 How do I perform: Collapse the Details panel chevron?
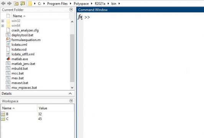[70, 94]
